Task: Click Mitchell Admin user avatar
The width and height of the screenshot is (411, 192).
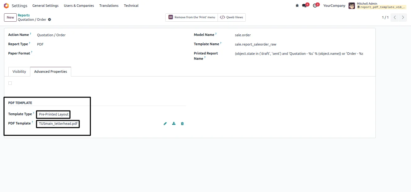Action: tap(352, 6)
